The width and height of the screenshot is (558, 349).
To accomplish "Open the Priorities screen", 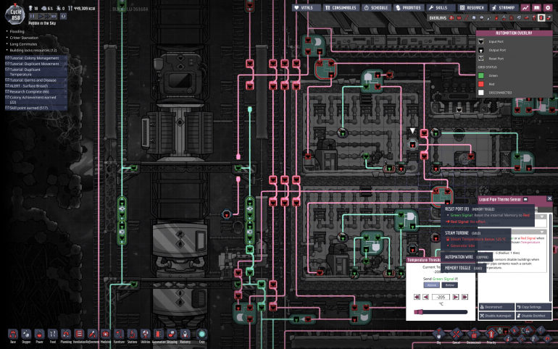I will pyautogui.click(x=409, y=8).
